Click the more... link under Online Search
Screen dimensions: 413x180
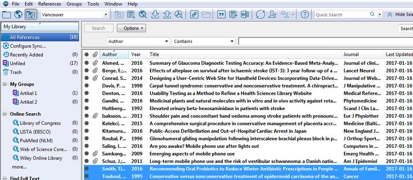[x=19, y=167]
